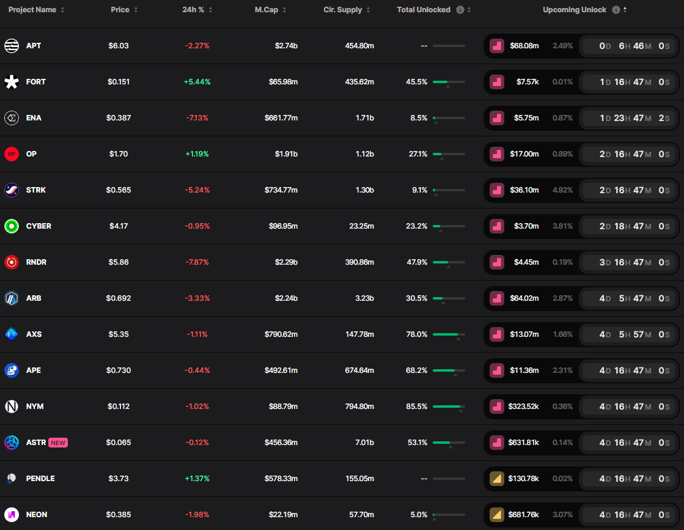Open the STRK project link
The width and height of the screenshot is (684, 530).
pos(36,190)
